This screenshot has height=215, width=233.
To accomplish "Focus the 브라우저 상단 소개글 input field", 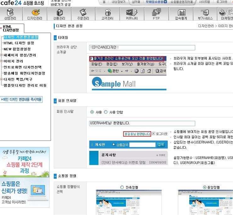I will coord(142,48).
